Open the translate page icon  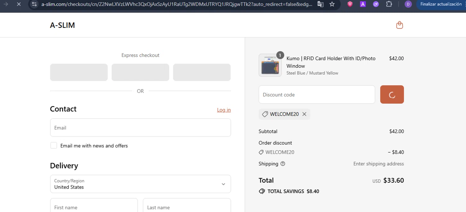(x=320, y=4)
